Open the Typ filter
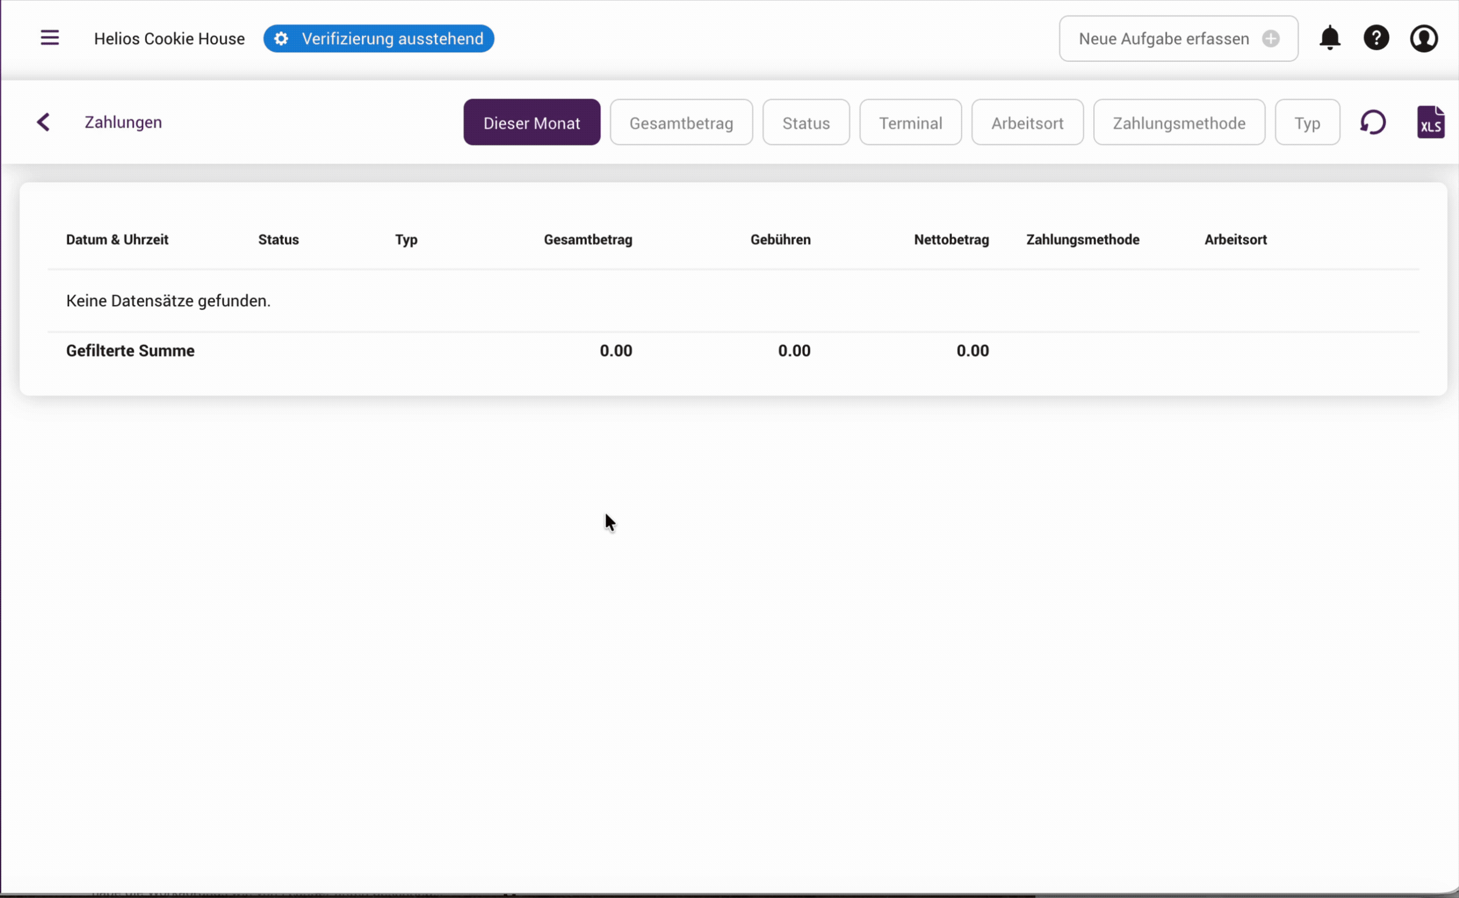 point(1307,122)
